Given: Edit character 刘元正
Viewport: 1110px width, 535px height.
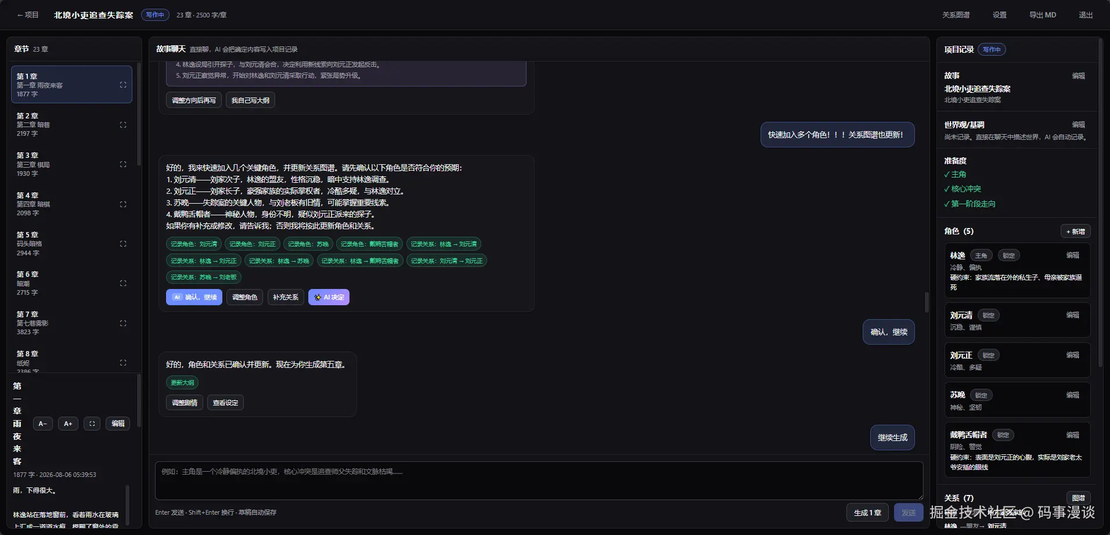Looking at the screenshot, I should click(1072, 355).
